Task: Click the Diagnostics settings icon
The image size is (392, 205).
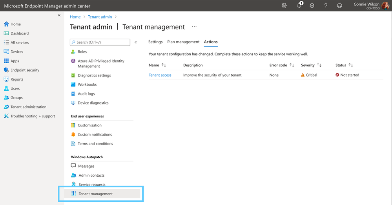Action: point(73,75)
